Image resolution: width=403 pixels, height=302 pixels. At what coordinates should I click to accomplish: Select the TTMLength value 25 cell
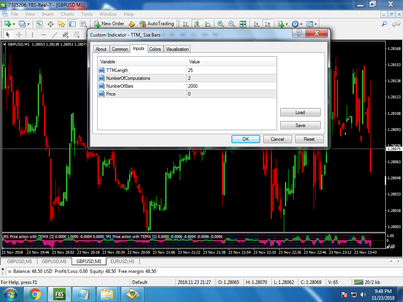231,70
